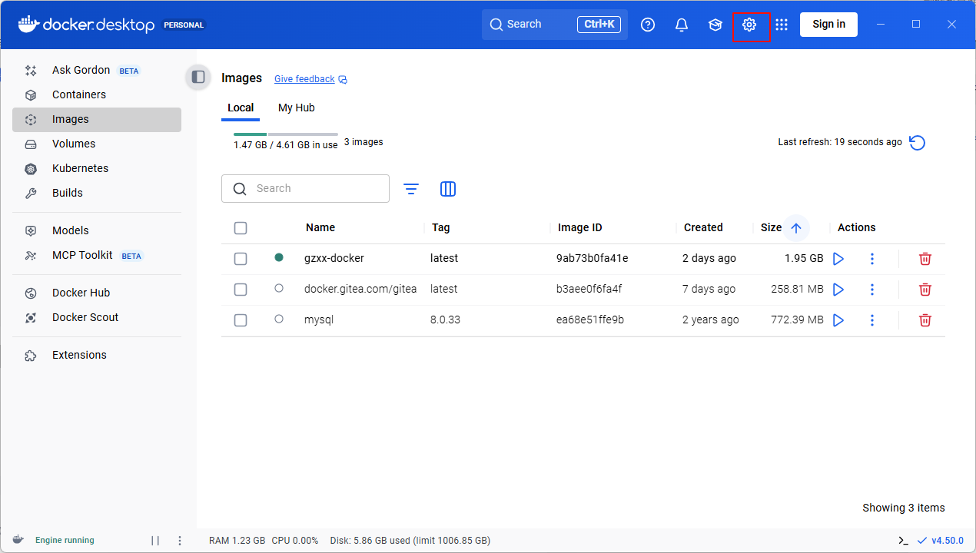The width and height of the screenshot is (976, 553).
Task: Open Kubernetes in sidebar
Action: (97, 169)
